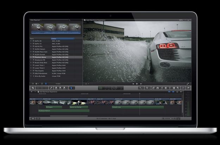Select the Phantom Above clip

click(x=56, y=57)
